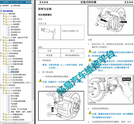Collapse the 2.3.3 tree node

[3, 64]
